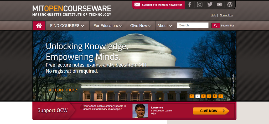This screenshot has height=124, width=269.
Task: Click the MIT OpenCourseWare logo
Action: point(72,10)
